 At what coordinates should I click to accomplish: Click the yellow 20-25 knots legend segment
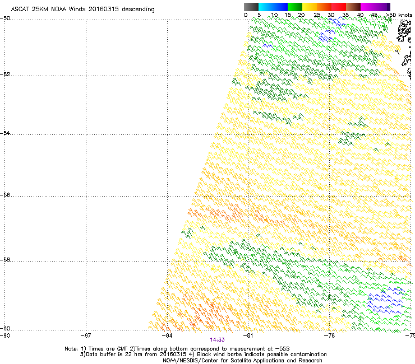[x=310, y=7]
